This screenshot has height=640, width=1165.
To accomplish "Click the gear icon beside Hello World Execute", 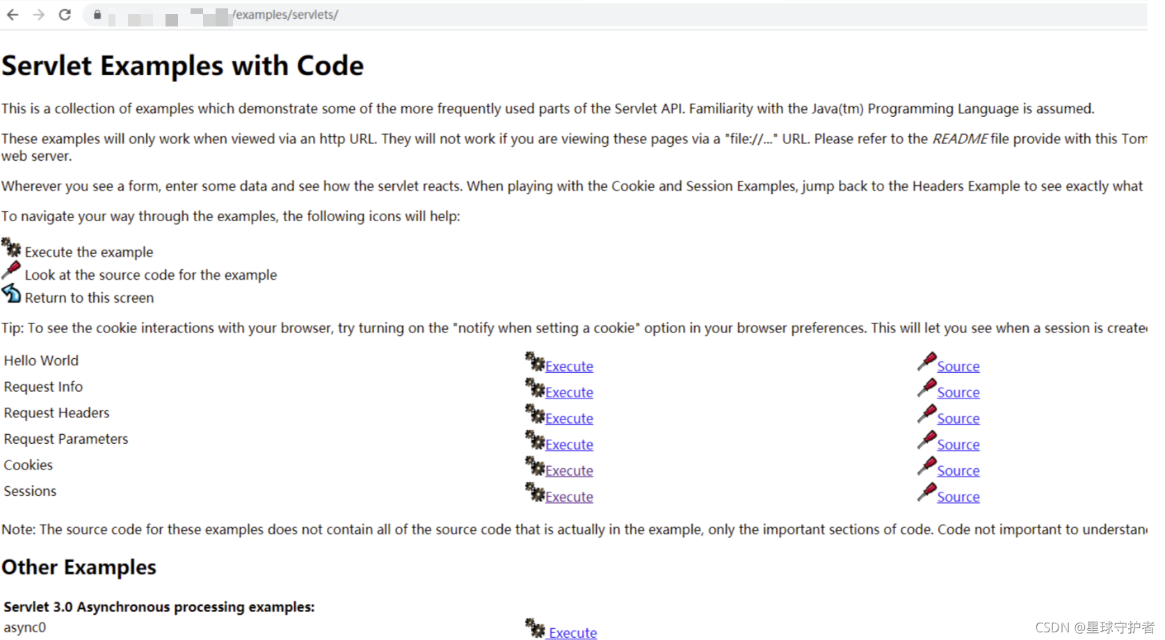I will tap(535, 361).
